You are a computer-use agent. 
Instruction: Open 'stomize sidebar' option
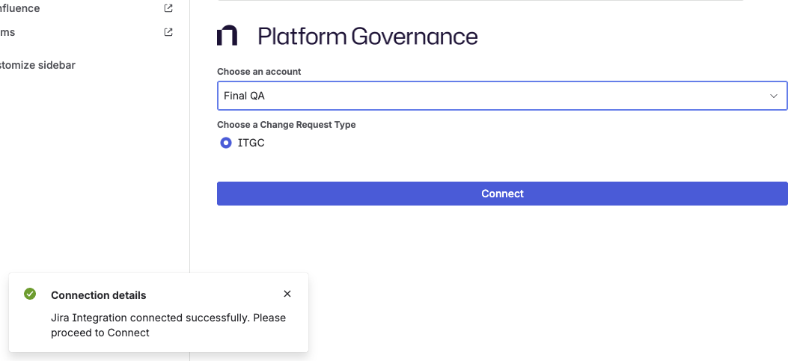[x=37, y=65]
